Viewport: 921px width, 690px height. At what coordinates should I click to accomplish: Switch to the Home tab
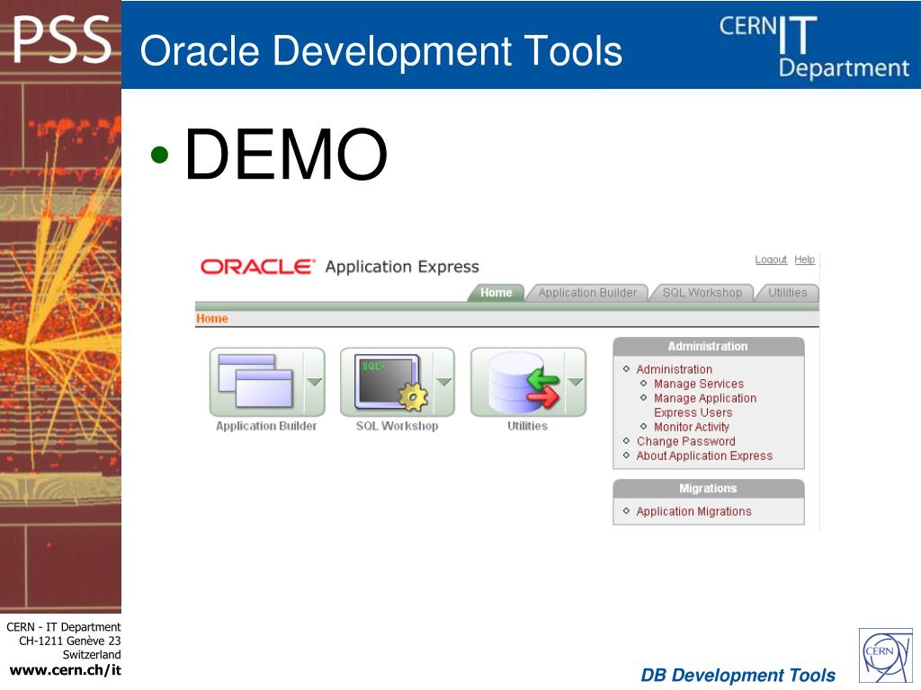point(496,293)
